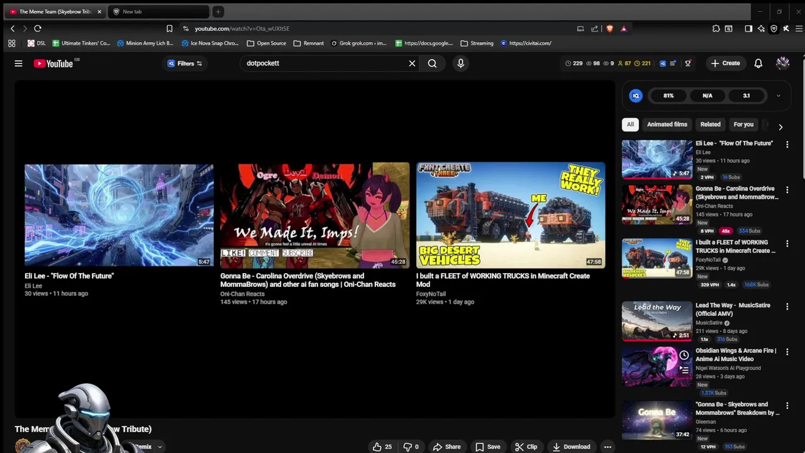805x453 pixels.
Task: Open the Brave Shields lion icon
Action: [x=609, y=28]
